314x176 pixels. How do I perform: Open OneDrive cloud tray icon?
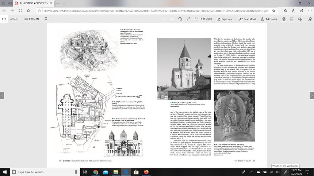pos(258,172)
